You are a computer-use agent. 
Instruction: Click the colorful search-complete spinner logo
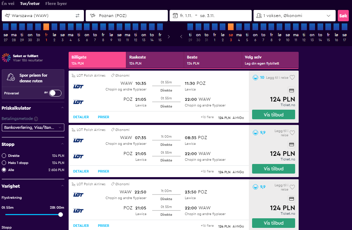click(6, 58)
